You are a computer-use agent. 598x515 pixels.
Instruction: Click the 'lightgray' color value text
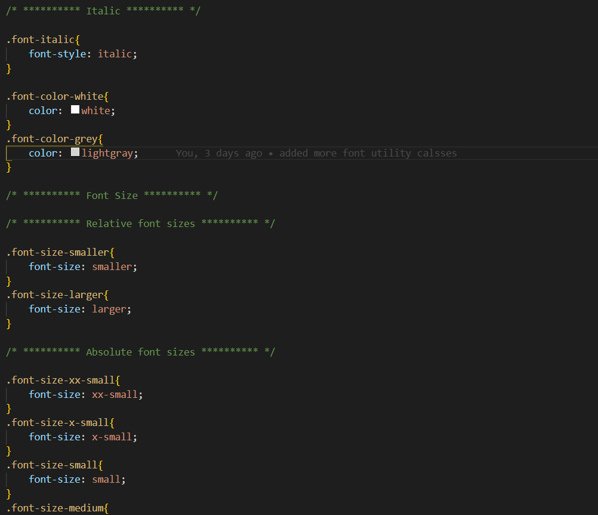107,153
